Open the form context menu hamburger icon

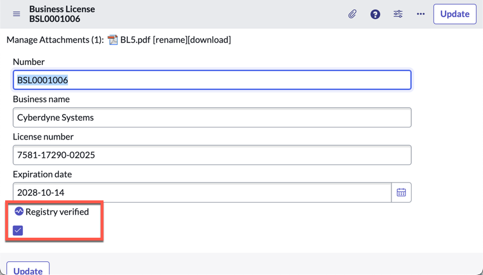[x=17, y=14]
